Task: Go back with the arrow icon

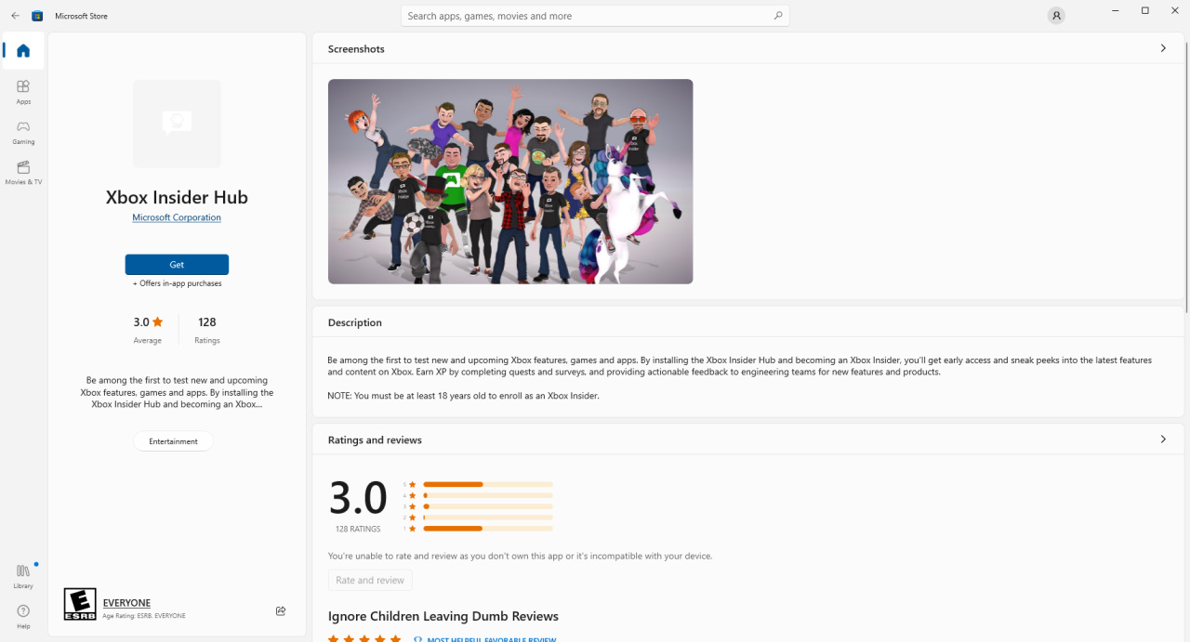Action: point(15,16)
